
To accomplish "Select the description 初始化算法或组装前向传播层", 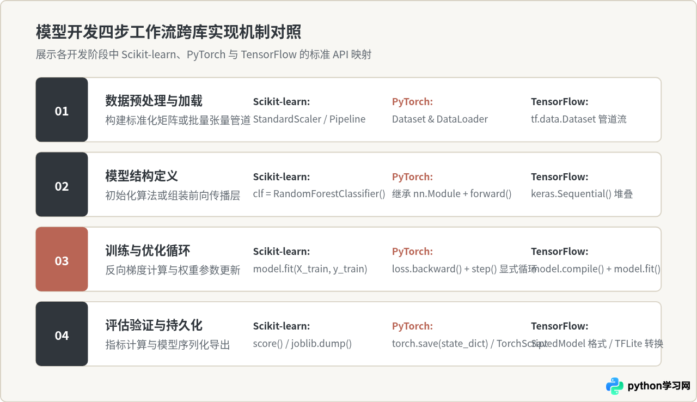I will point(173,195).
